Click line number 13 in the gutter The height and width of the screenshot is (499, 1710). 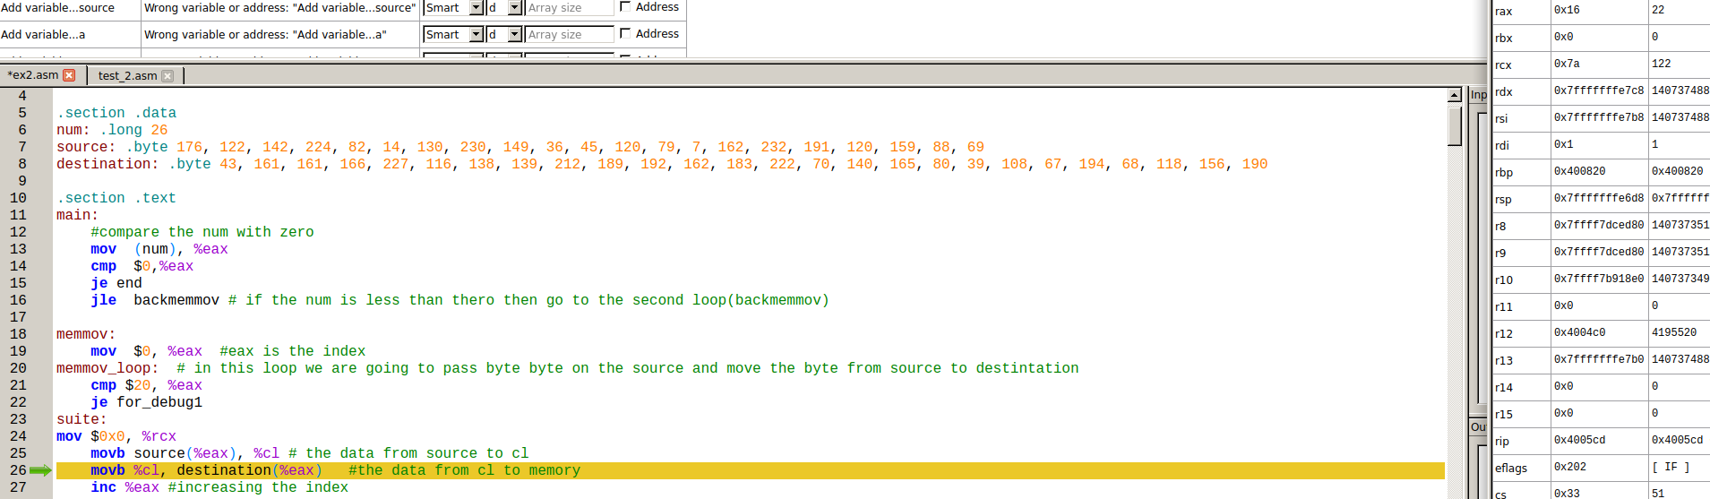(18, 249)
